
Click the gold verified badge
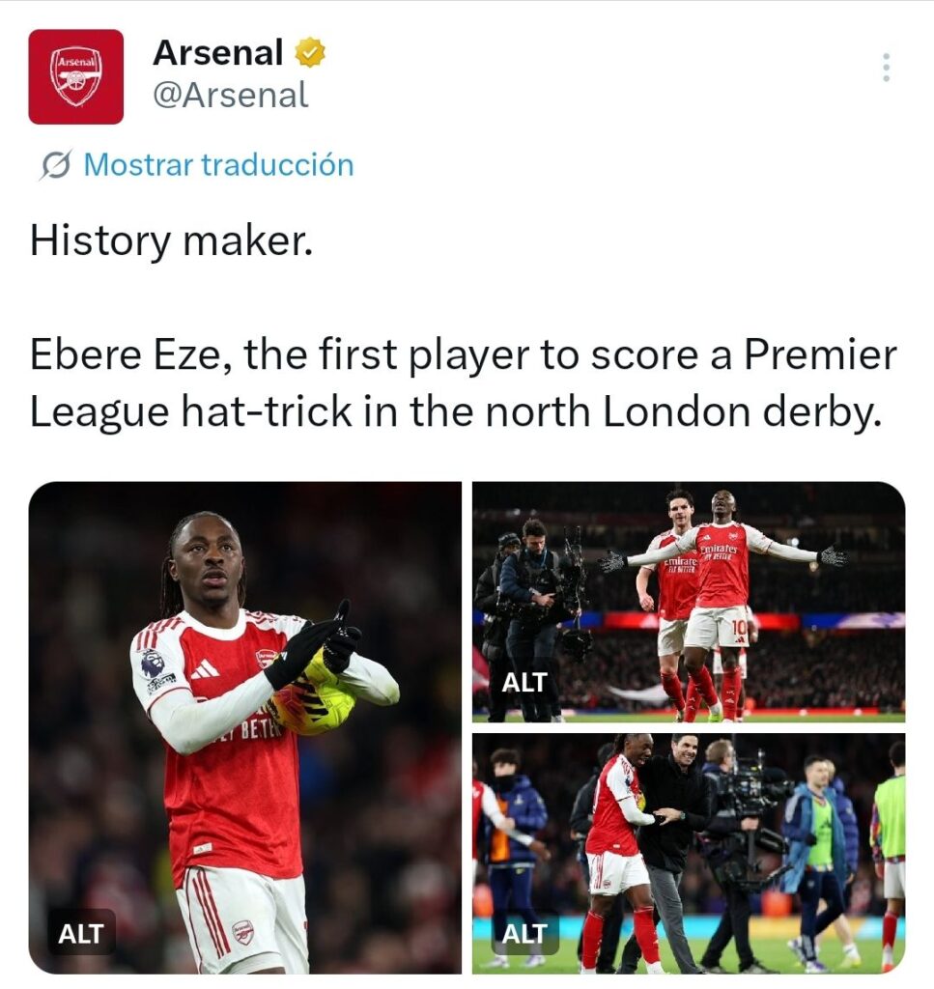(x=310, y=54)
